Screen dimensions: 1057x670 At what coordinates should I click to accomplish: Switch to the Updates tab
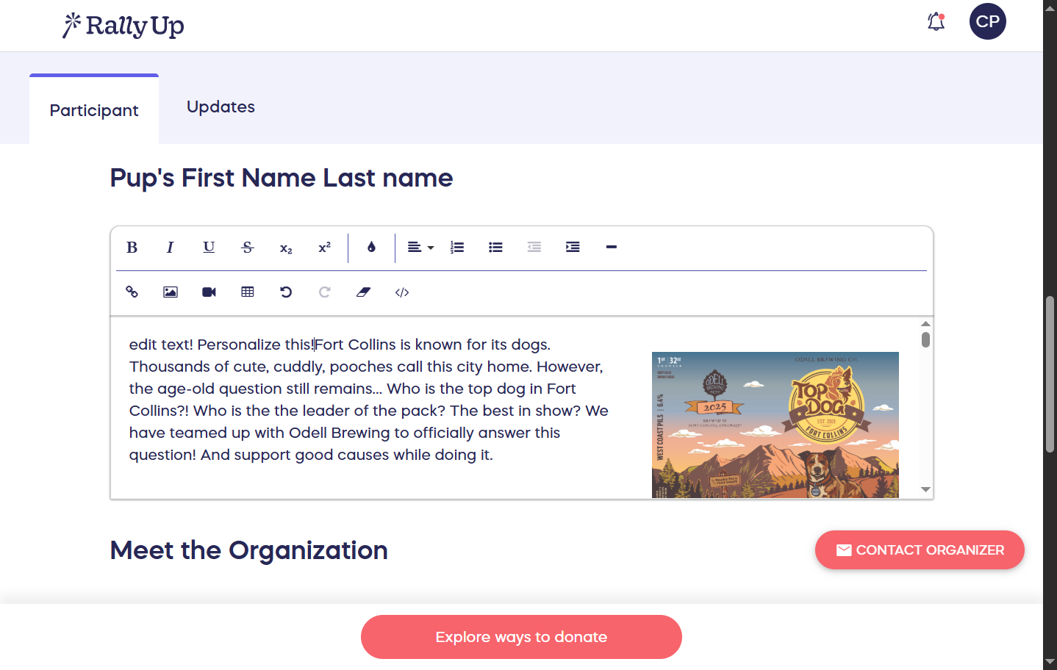(x=221, y=107)
